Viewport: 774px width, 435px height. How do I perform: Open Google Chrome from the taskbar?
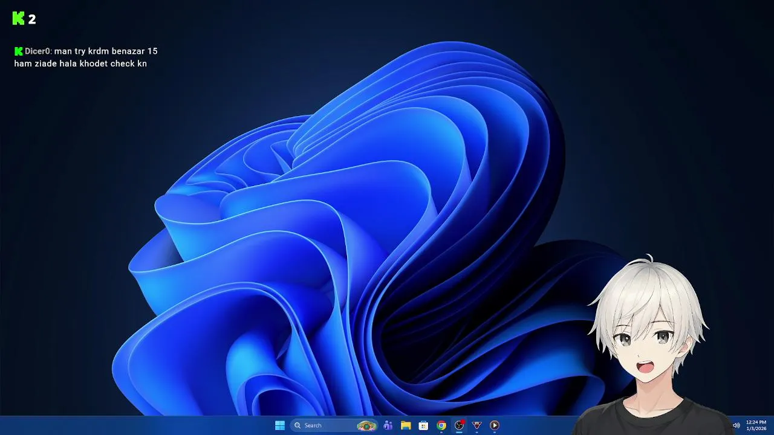441,425
